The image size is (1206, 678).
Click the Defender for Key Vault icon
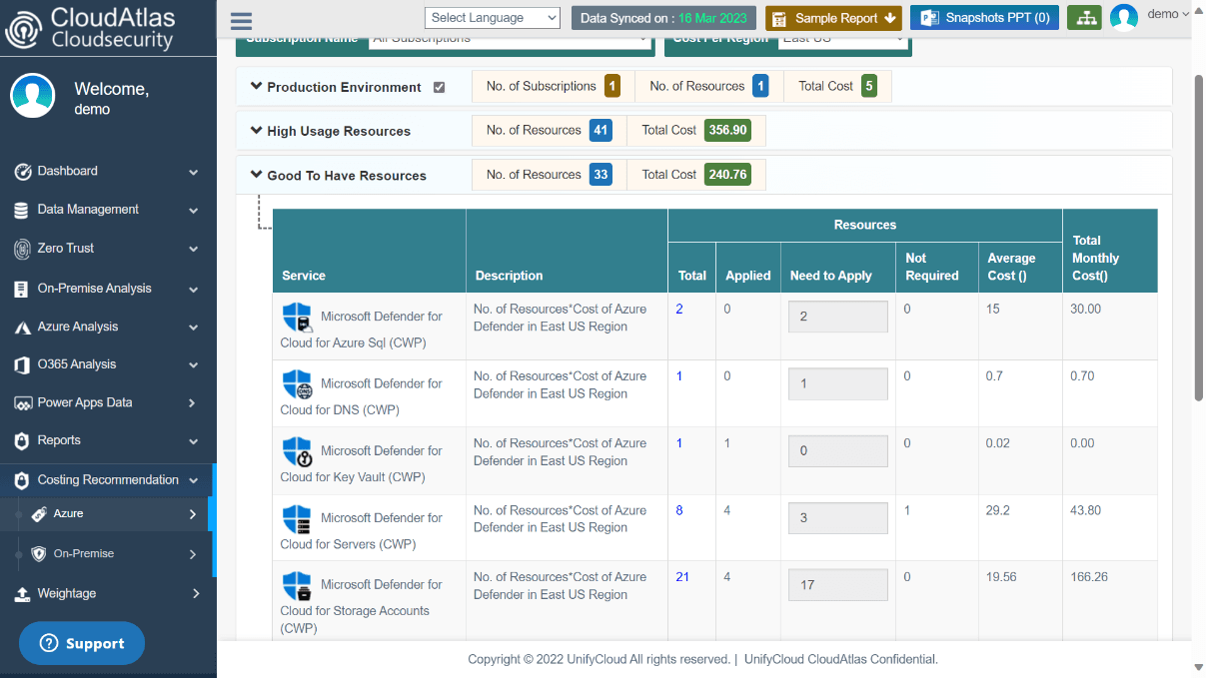298,451
